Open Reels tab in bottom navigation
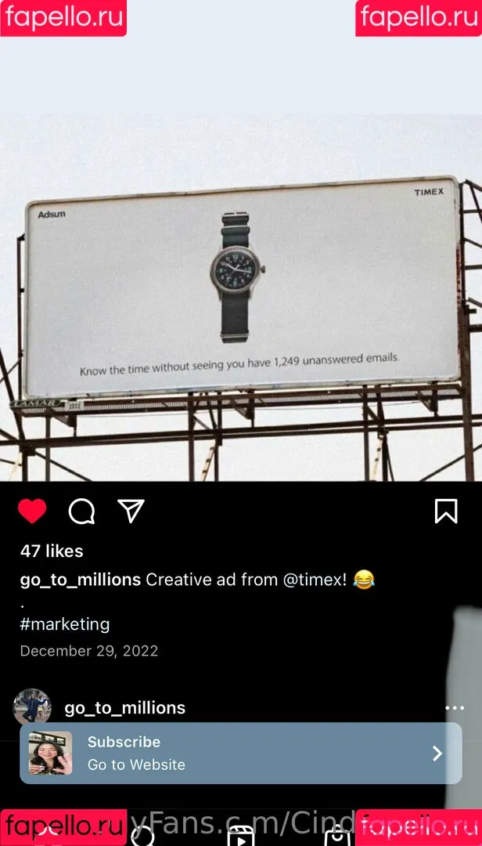This screenshot has height=846, width=482. point(241,836)
